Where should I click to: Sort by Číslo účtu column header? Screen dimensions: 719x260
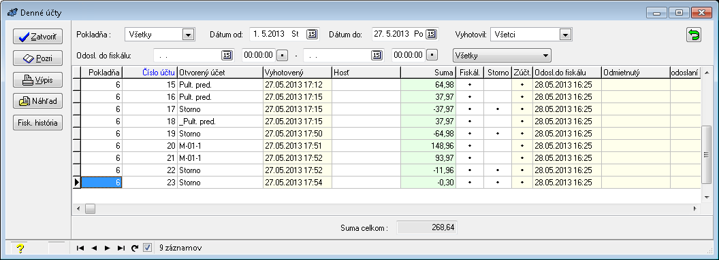[x=150, y=72]
